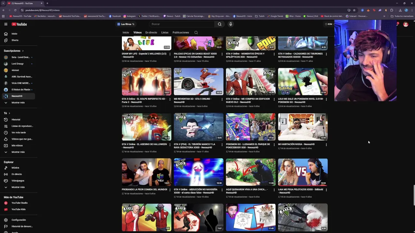The width and height of the screenshot is (415, 233).
Task: Open options menu for MI HABITACIÓN NIGGA video
Action: (x=326, y=145)
